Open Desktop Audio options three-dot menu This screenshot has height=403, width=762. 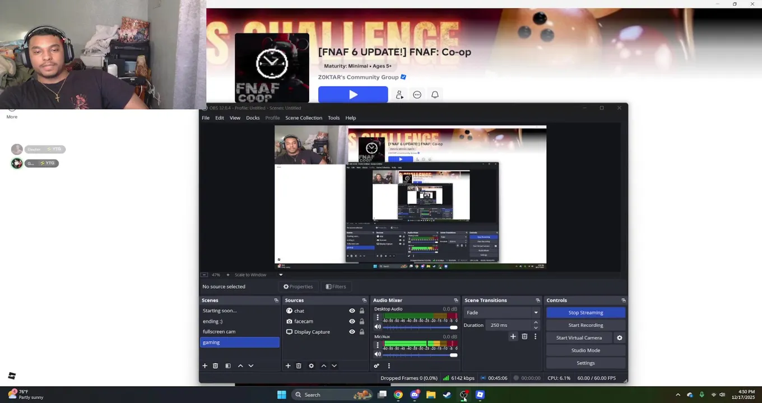click(x=377, y=317)
